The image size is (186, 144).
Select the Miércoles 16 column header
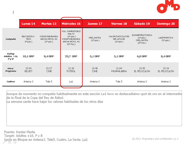click(71, 24)
